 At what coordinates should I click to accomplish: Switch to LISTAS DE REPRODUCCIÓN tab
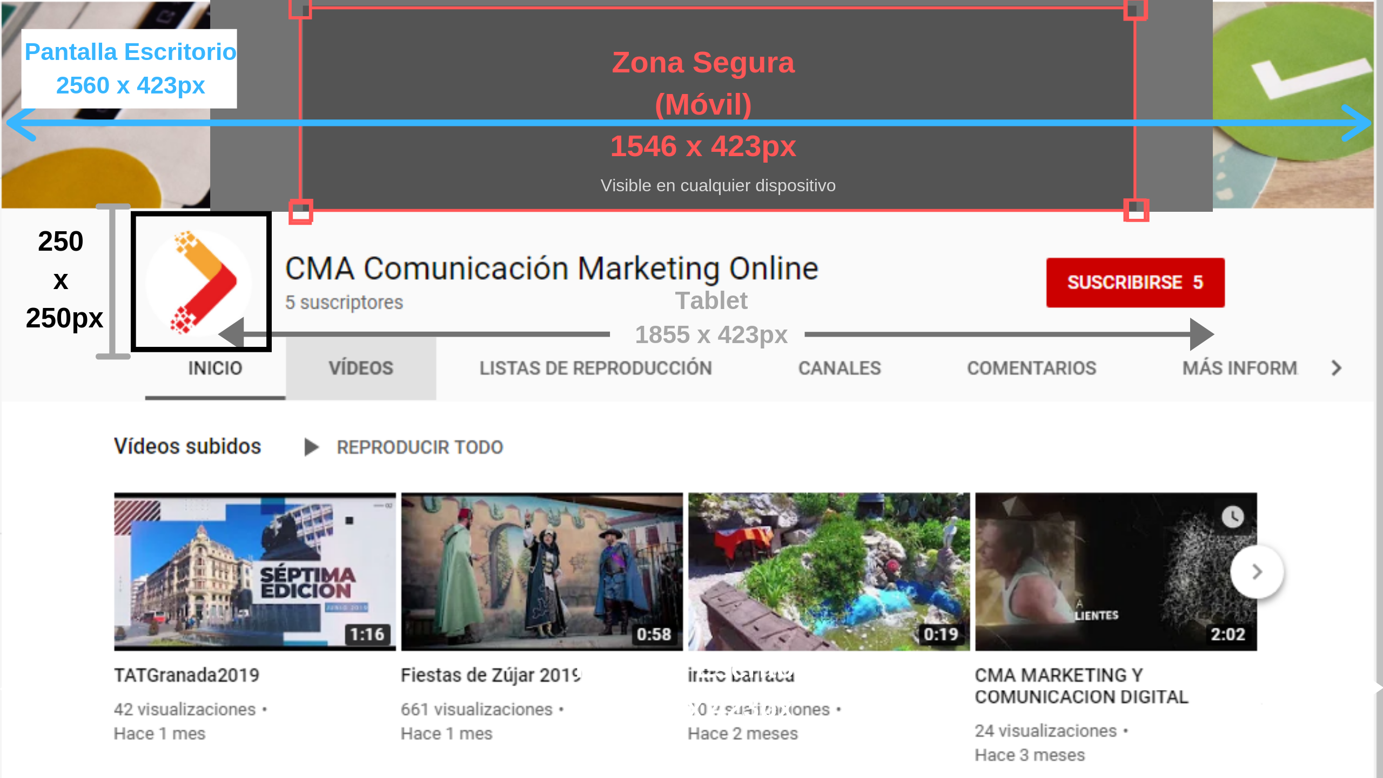[x=595, y=368]
